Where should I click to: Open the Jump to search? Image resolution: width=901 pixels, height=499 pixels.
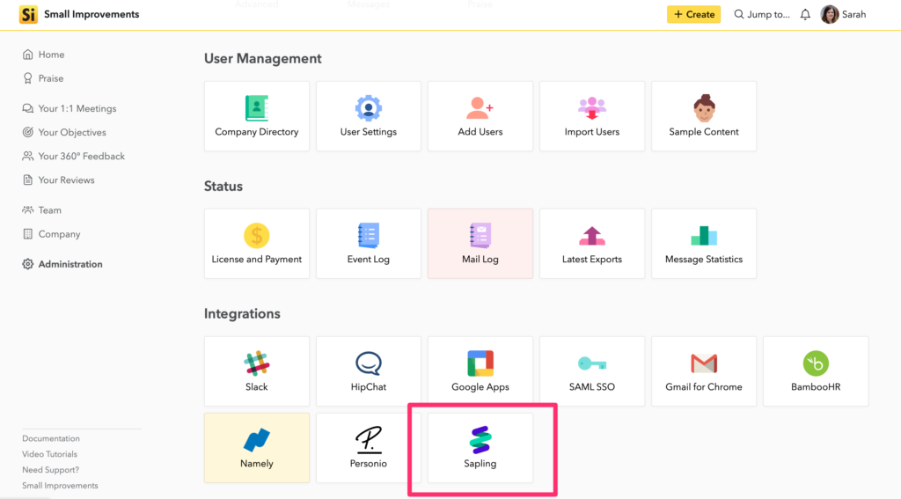762,14
